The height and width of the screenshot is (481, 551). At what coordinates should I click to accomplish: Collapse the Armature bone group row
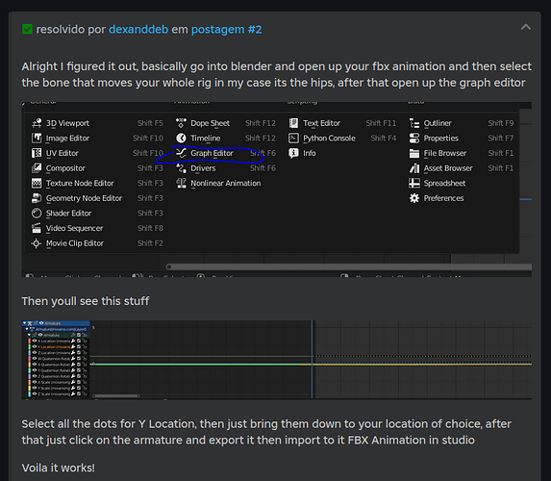29,335
